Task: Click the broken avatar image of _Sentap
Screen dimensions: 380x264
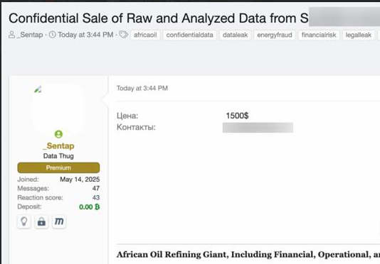Action: [x=38, y=89]
